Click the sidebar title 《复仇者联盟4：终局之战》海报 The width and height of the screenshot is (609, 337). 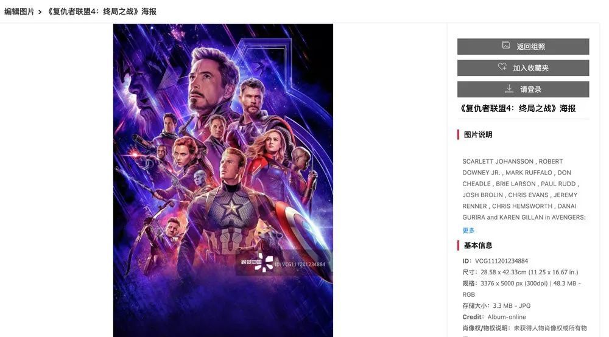pos(517,108)
